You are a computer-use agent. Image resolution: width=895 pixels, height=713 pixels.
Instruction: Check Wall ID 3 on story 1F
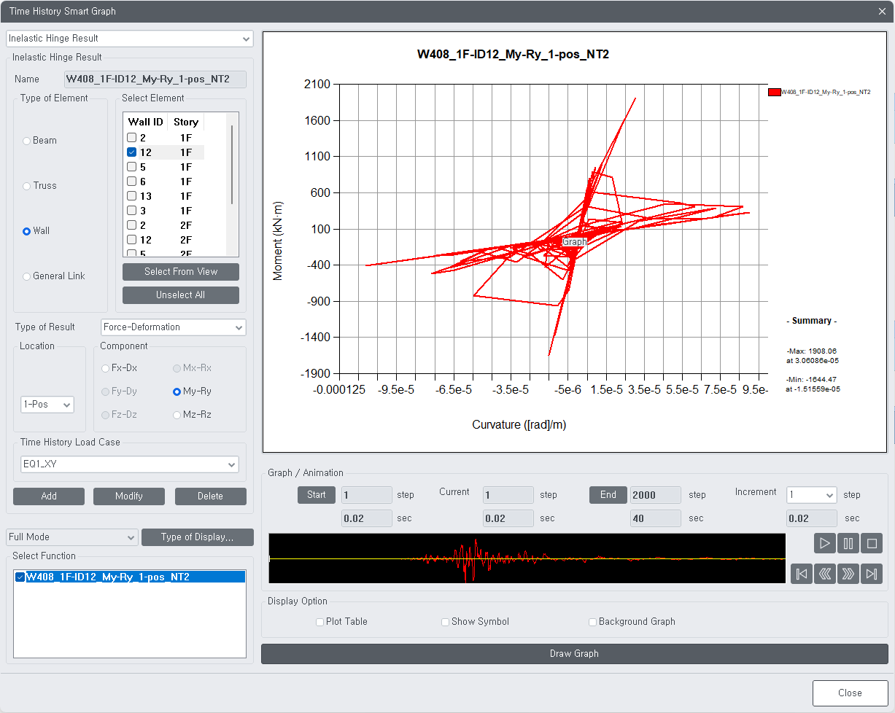click(131, 211)
